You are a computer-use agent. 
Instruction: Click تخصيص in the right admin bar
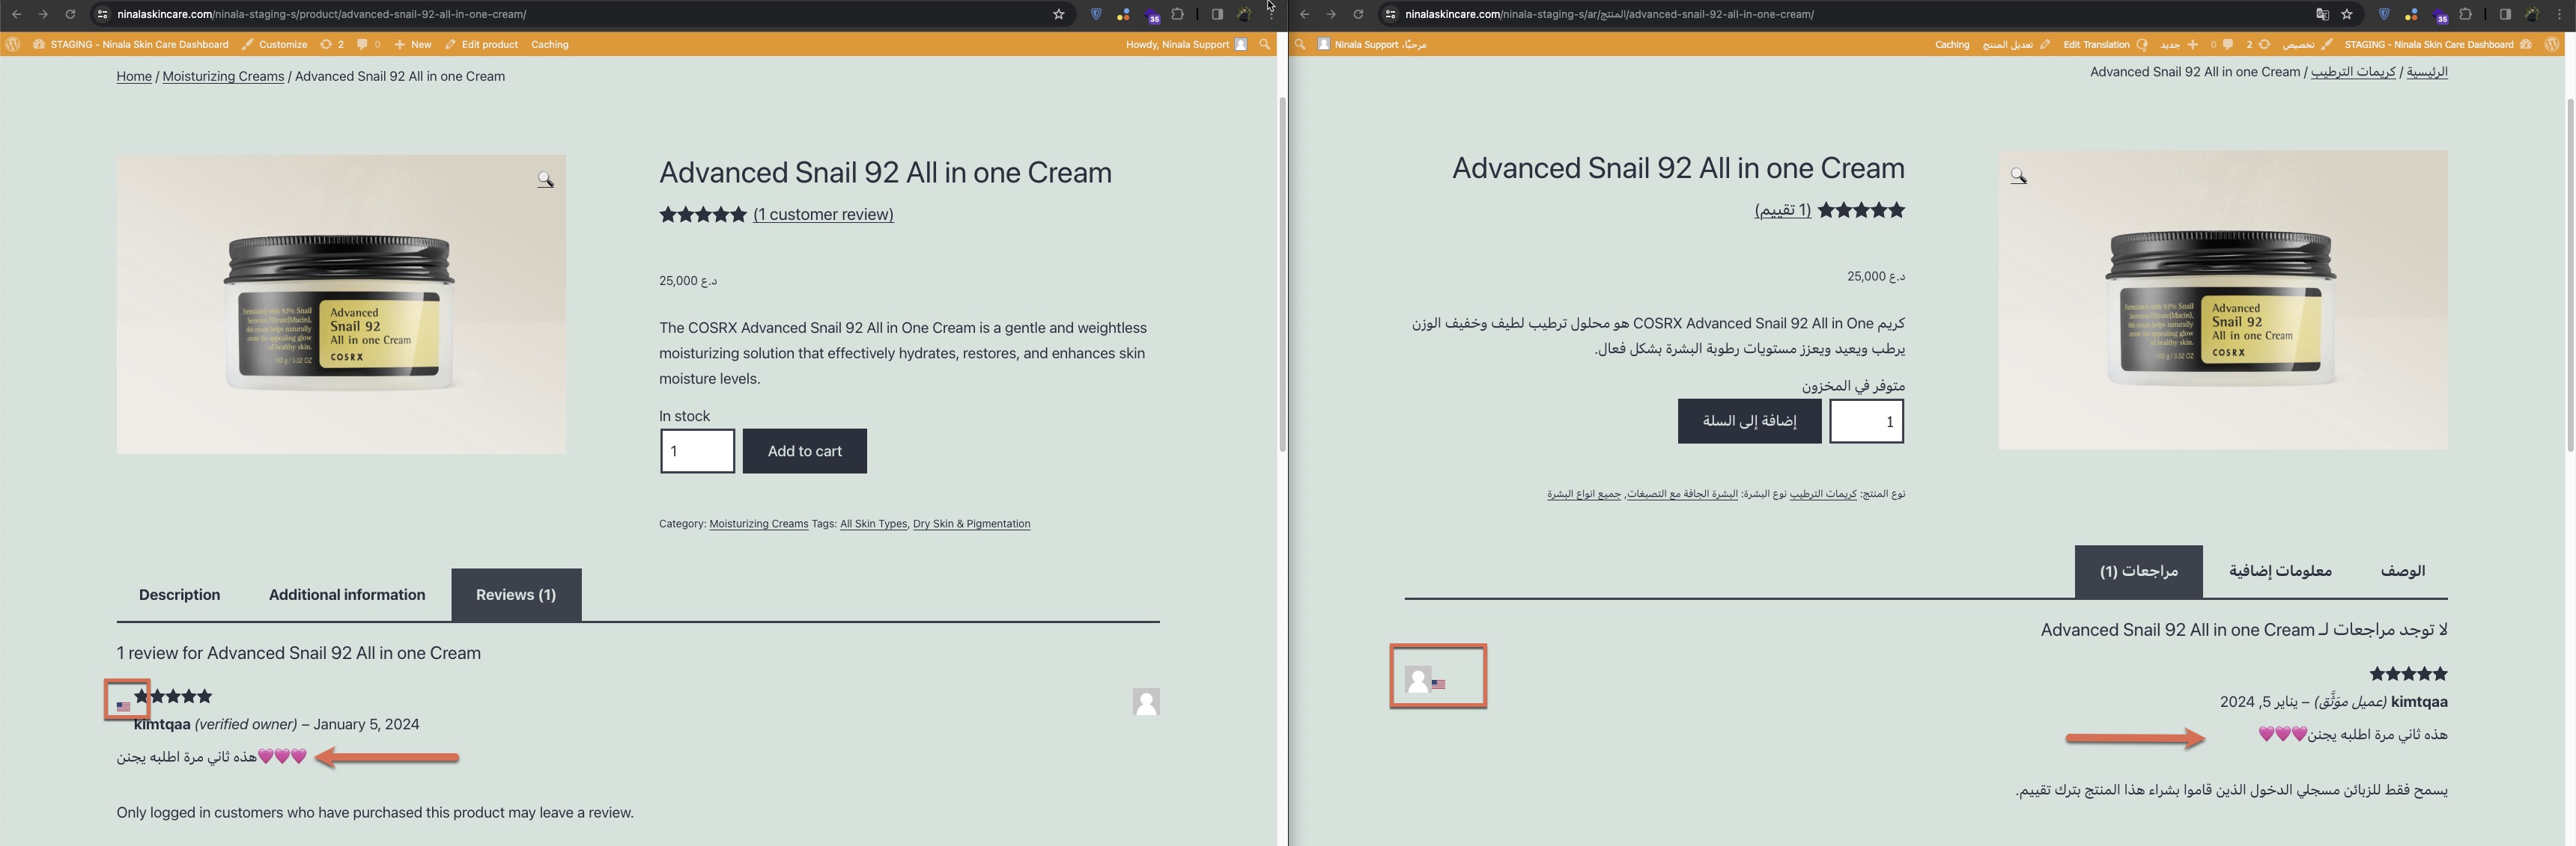point(2307,44)
